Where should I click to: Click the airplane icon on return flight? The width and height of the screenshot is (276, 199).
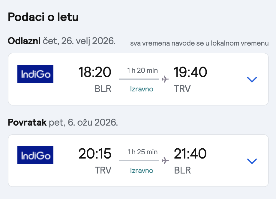click(165, 161)
